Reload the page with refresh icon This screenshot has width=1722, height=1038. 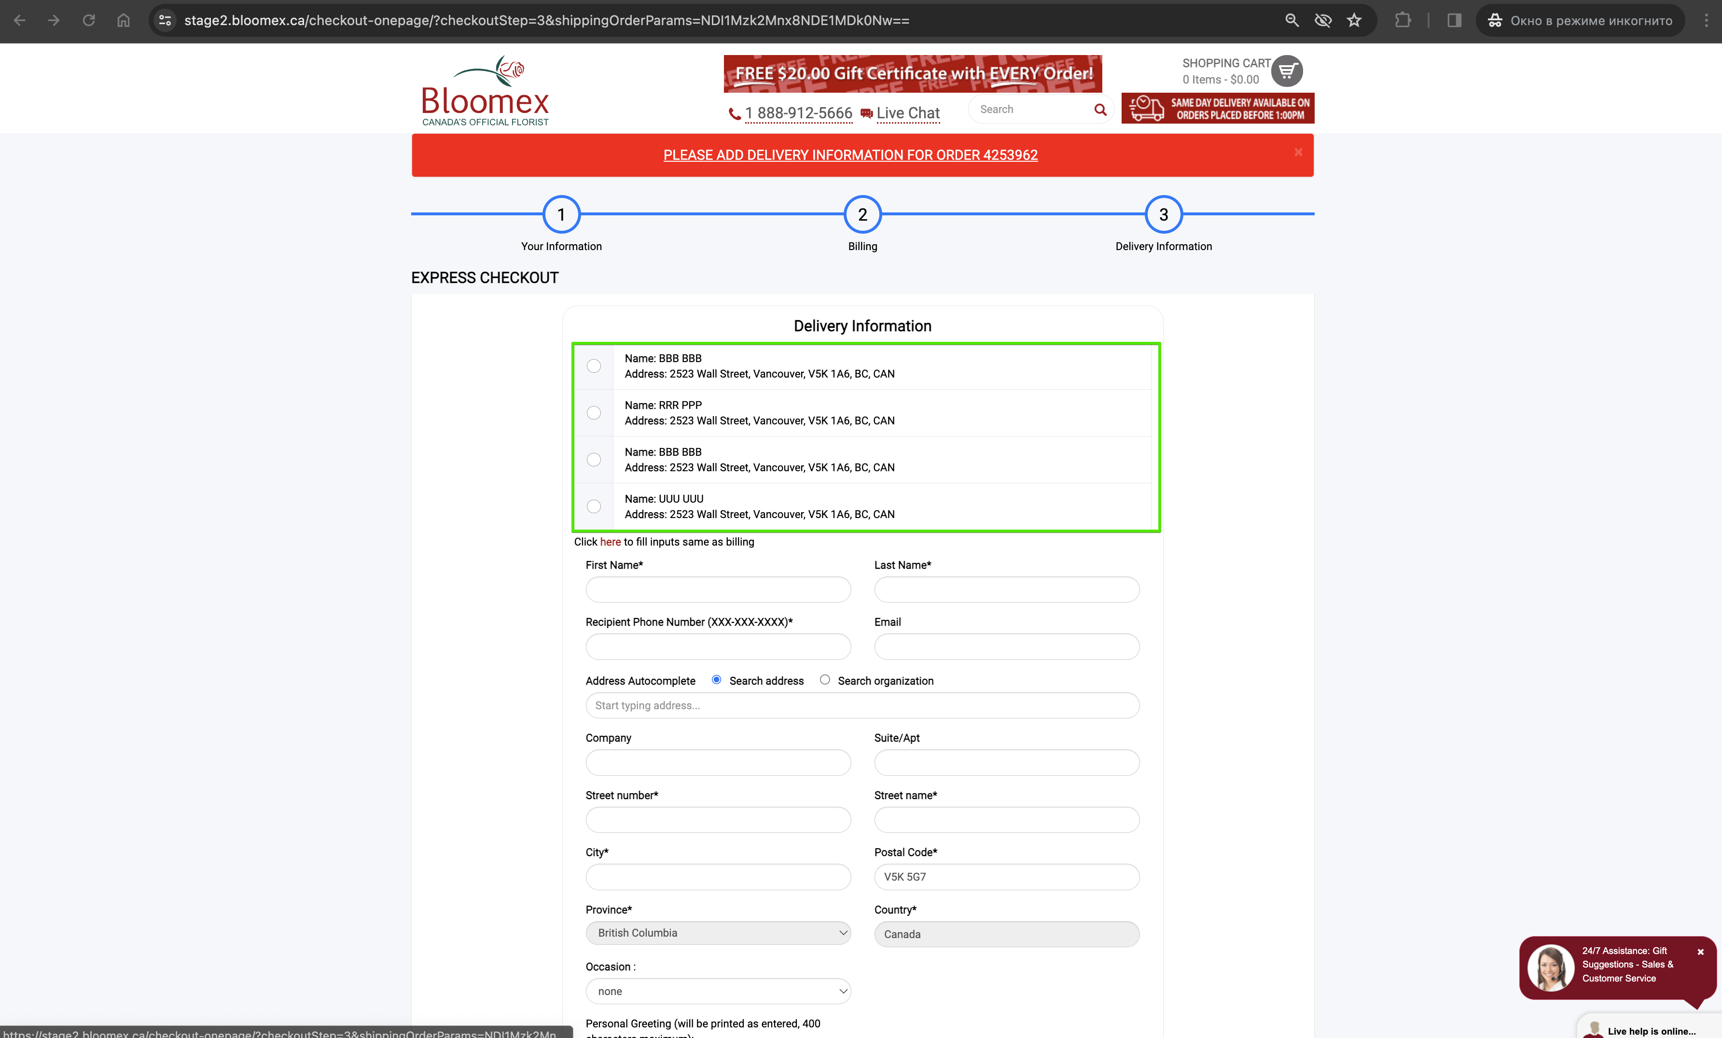pos(89,20)
